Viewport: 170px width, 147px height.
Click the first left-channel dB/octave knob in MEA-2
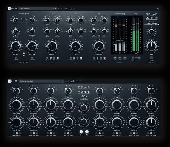coord(16,91)
